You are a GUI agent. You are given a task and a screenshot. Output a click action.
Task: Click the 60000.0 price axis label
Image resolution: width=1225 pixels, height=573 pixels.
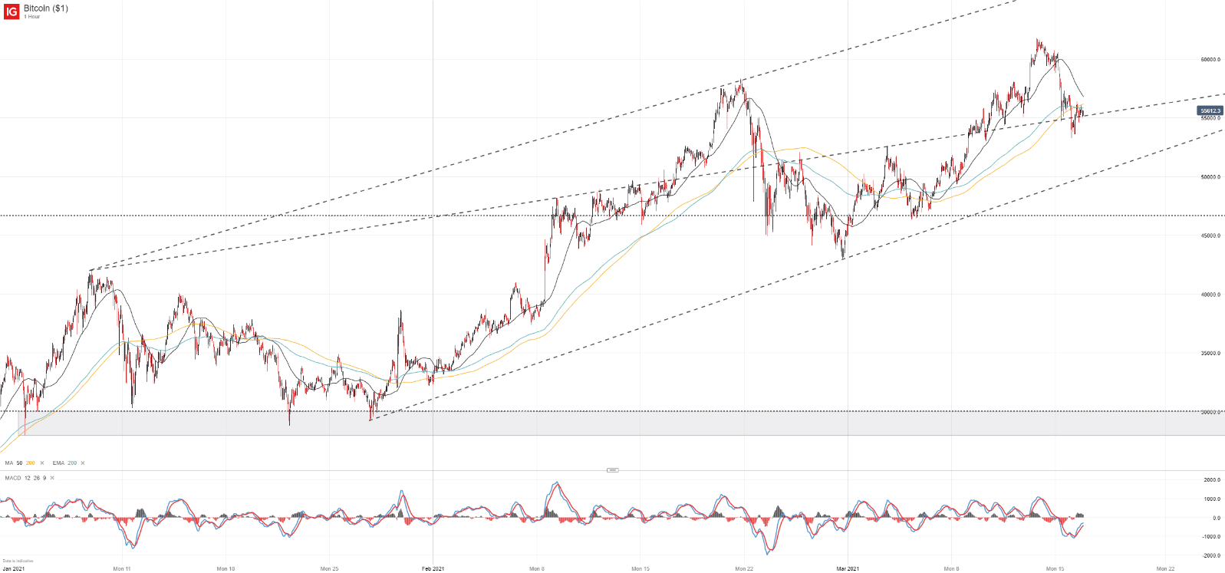1210,60
